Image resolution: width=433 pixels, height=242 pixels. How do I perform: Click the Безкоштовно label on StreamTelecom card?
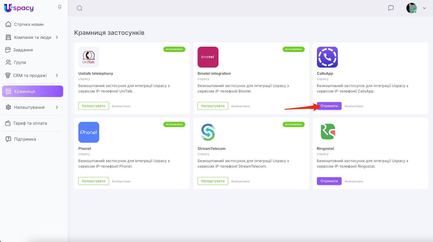tap(241, 181)
